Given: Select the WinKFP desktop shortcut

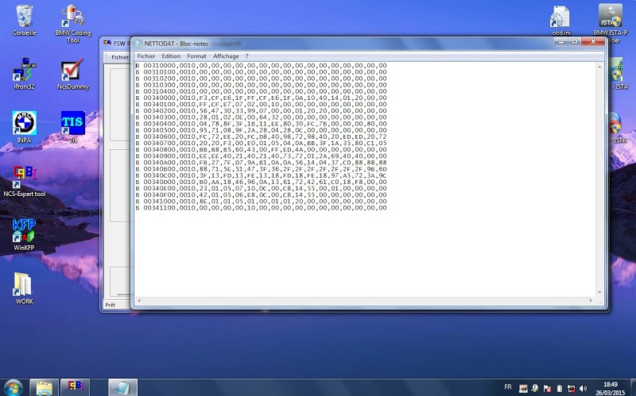Looking at the screenshot, I should click(x=24, y=234).
